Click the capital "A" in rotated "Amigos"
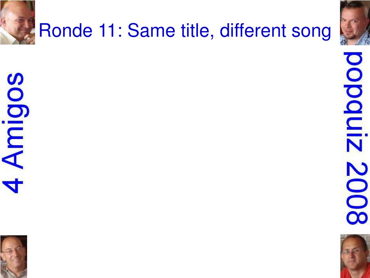 tap(13, 160)
